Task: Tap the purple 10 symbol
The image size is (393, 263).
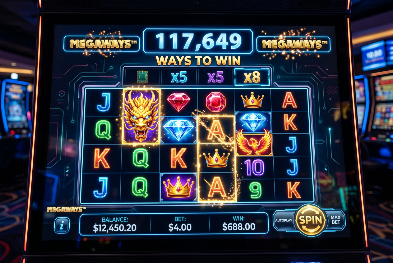Action: tap(254, 167)
